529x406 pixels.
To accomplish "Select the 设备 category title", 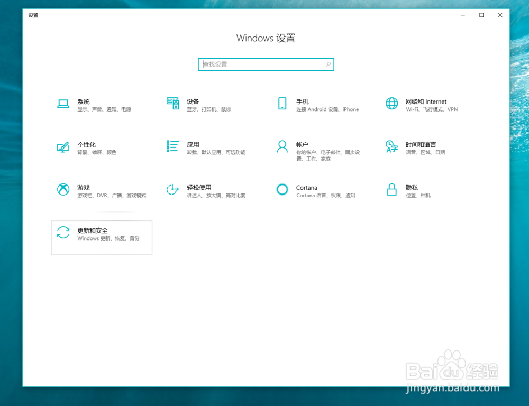I will pos(193,102).
